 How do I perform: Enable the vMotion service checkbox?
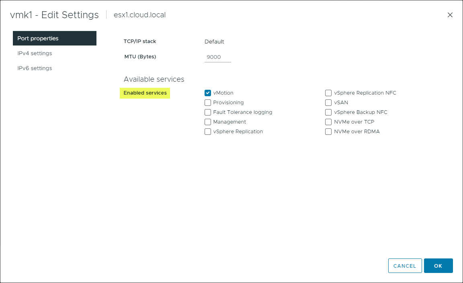pos(208,93)
